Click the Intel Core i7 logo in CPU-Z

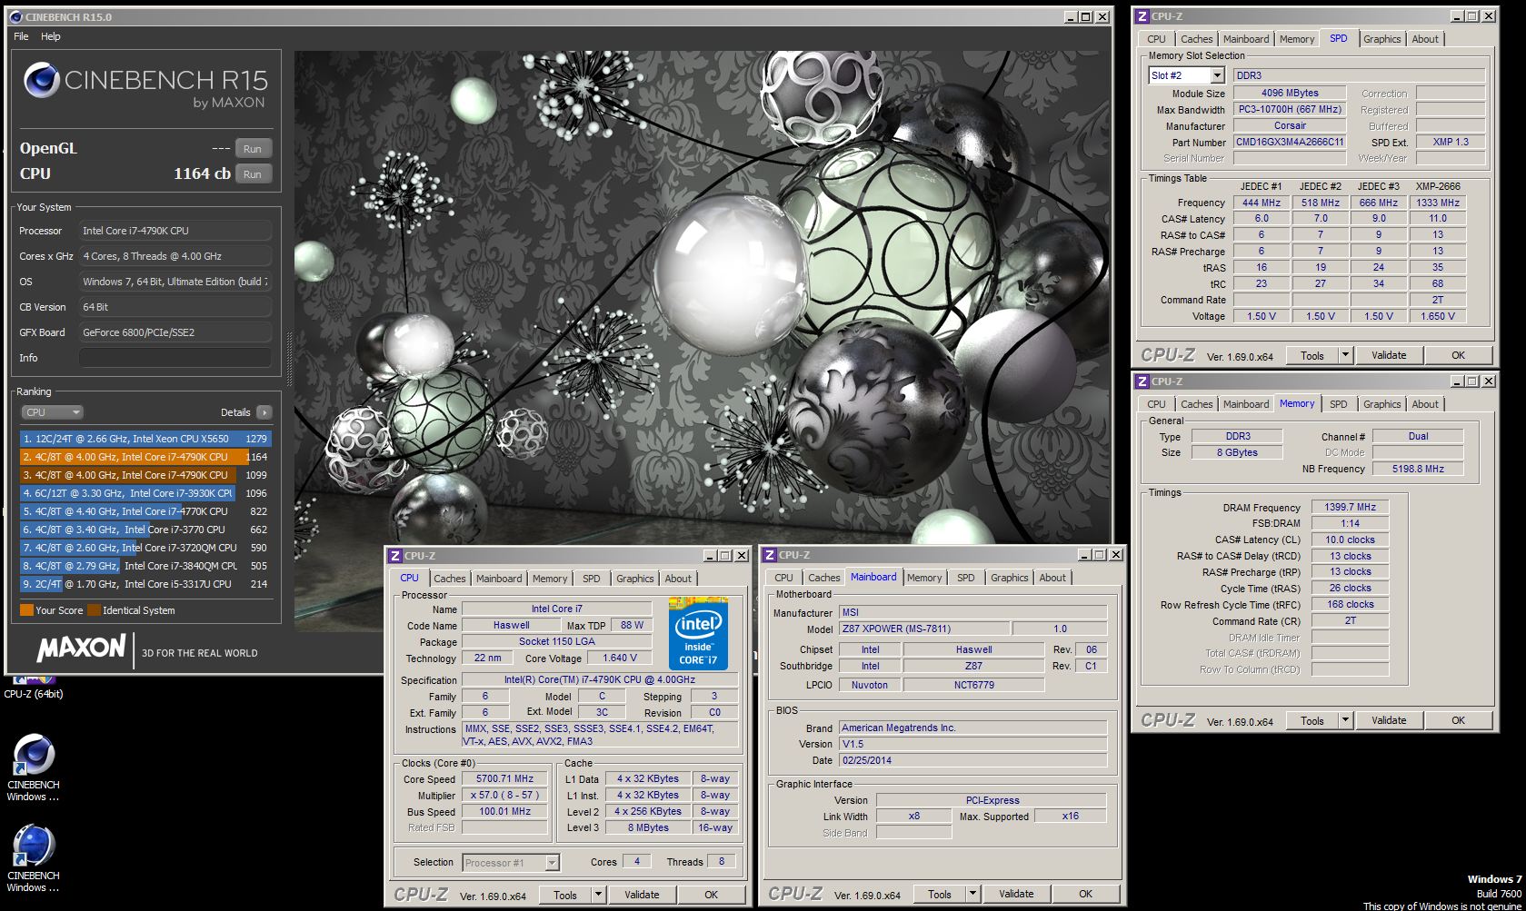tap(698, 633)
